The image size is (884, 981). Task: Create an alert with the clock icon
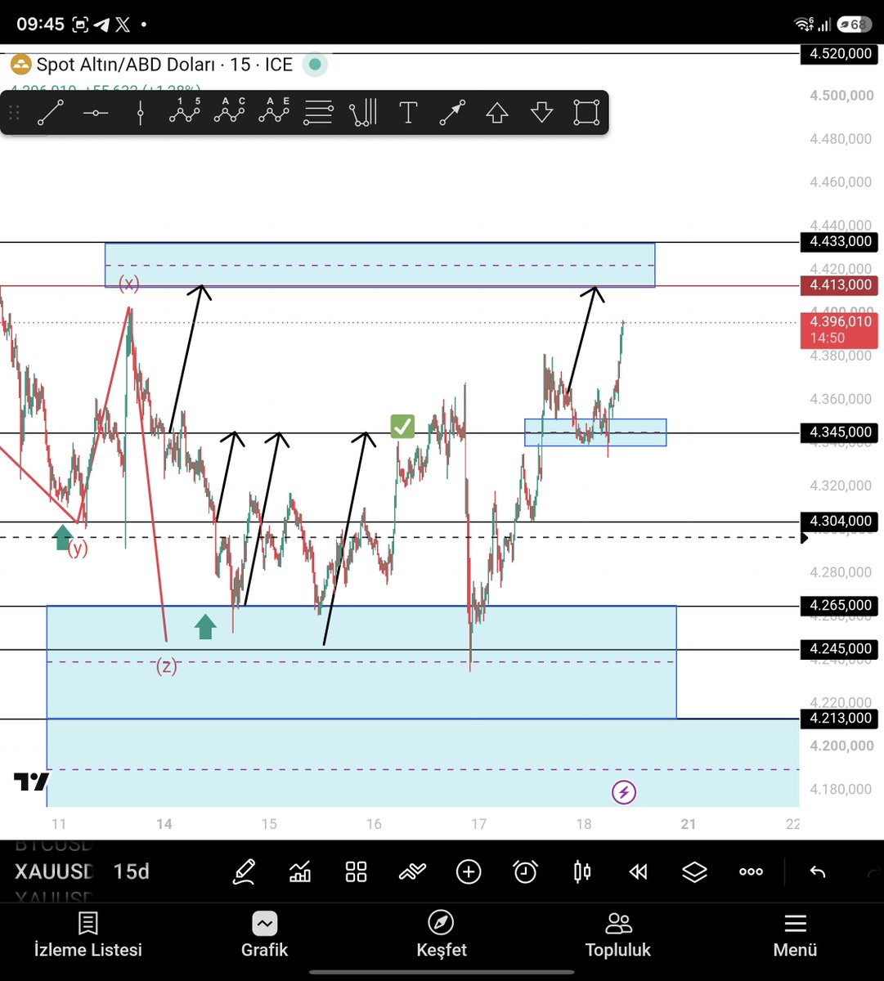[x=525, y=872]
